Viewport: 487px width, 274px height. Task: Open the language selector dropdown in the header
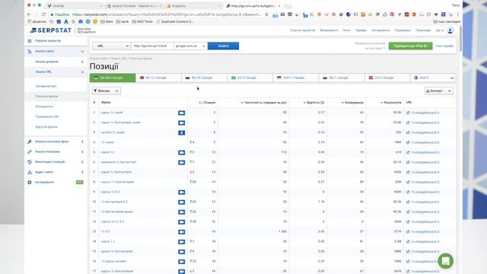tap(440, 30)
